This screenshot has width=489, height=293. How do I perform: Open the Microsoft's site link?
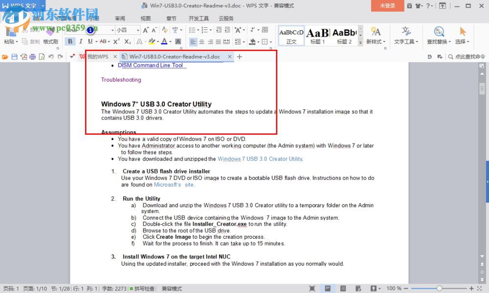coord(175,185)
